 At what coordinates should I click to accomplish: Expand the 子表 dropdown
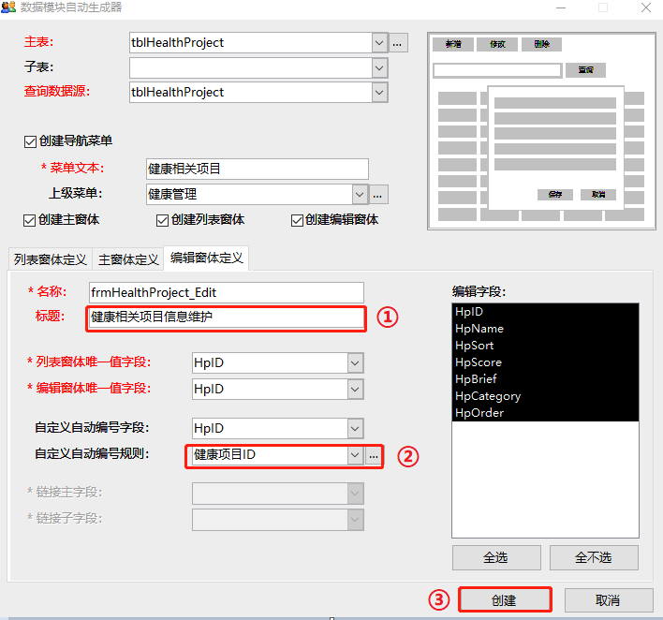[x=379, y=67]
